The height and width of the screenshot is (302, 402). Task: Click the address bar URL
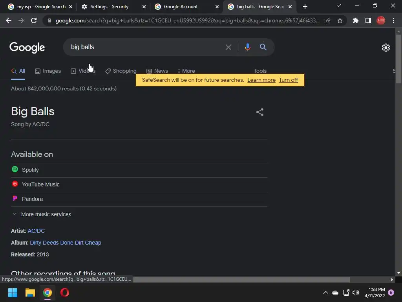click(187, 20)
